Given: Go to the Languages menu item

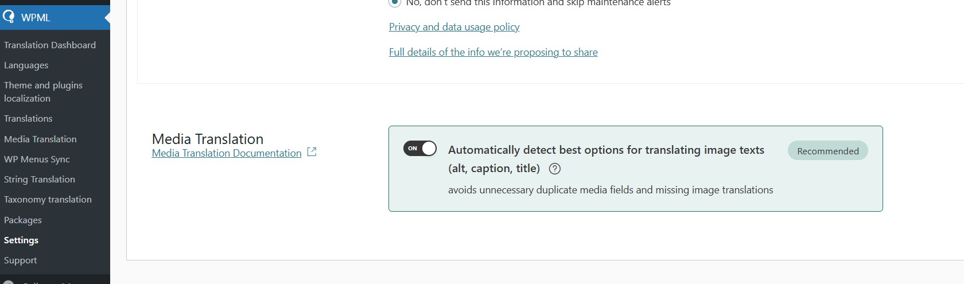Looking at the screenshot, I should click(x=26, y=65).
